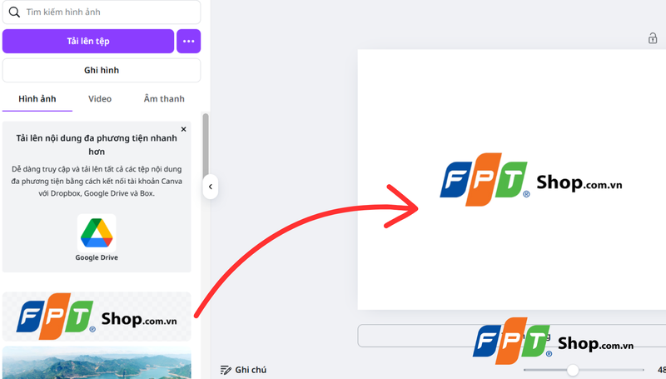Viewport: 666px width, 379px height.
Task: Toggle the page lock icon
Action: pyautogui.click(x=653, y=38)
